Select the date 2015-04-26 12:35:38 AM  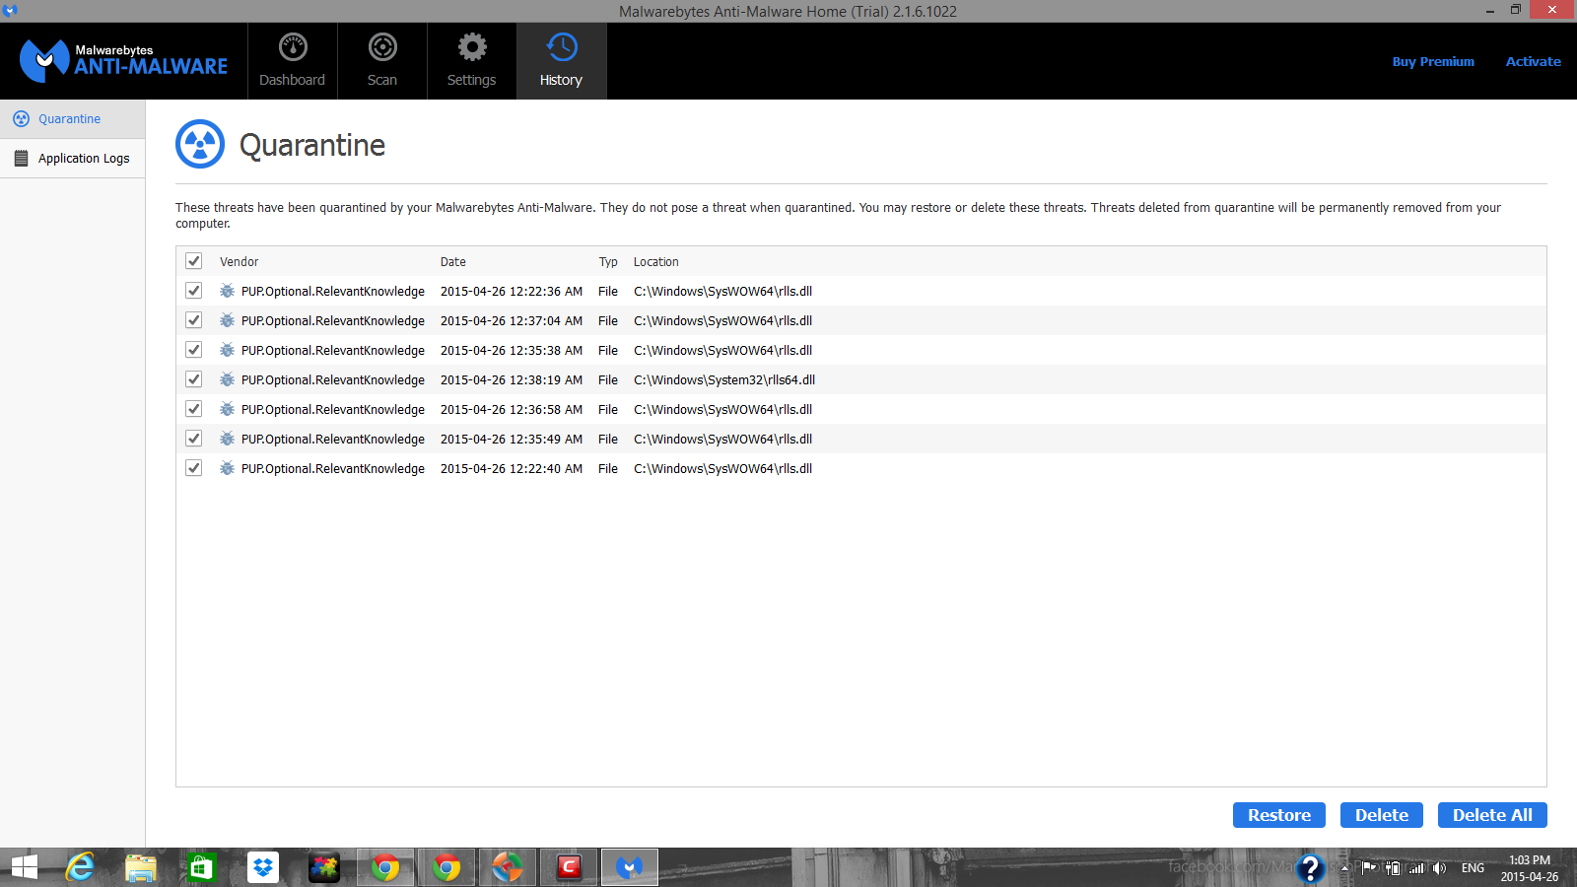pos(512,351)
